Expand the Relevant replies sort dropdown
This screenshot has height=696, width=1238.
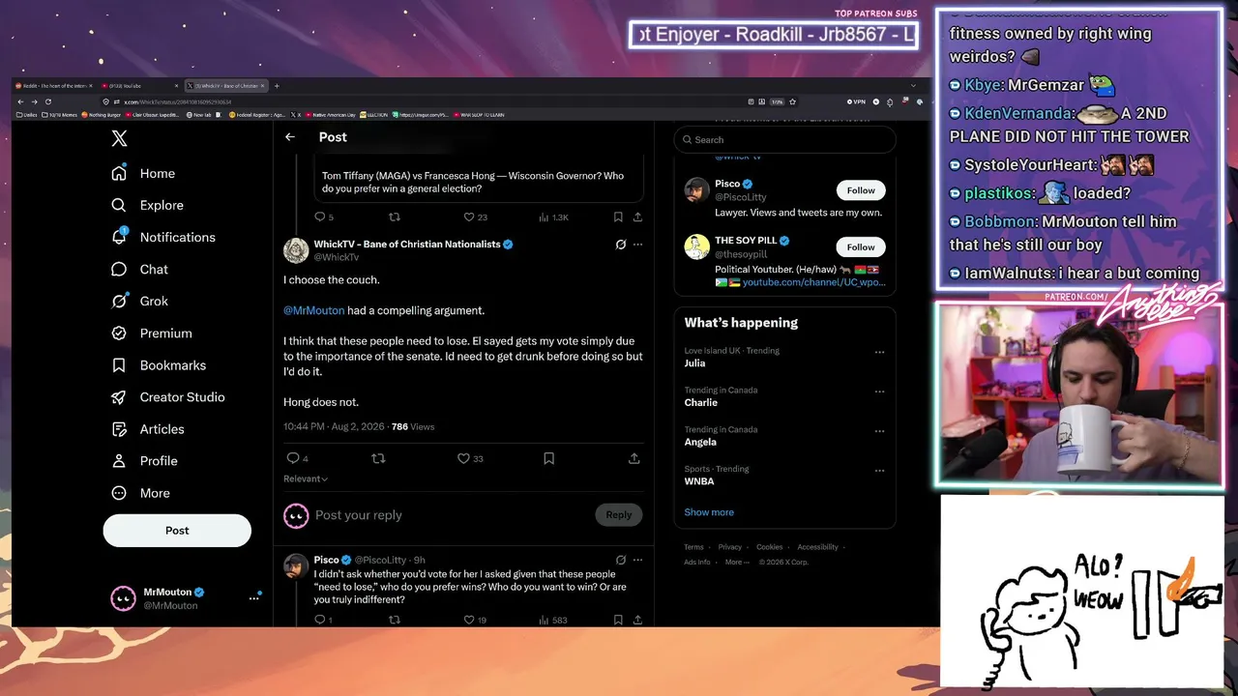pos(306,478)
